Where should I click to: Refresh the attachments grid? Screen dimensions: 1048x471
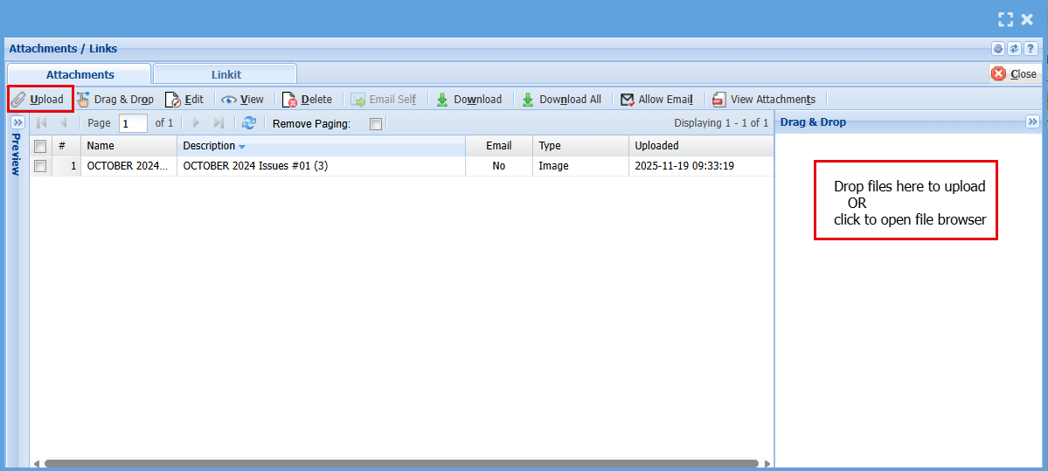tap(249, 123)
